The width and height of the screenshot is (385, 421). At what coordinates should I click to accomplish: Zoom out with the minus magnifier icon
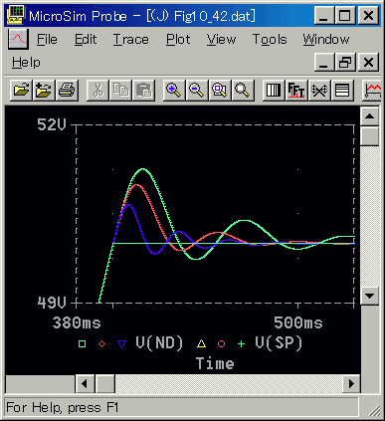click(x=197, y=90)
